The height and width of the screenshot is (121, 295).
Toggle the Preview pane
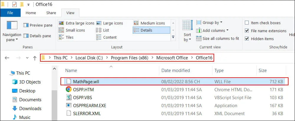click(x=38, y=25)
